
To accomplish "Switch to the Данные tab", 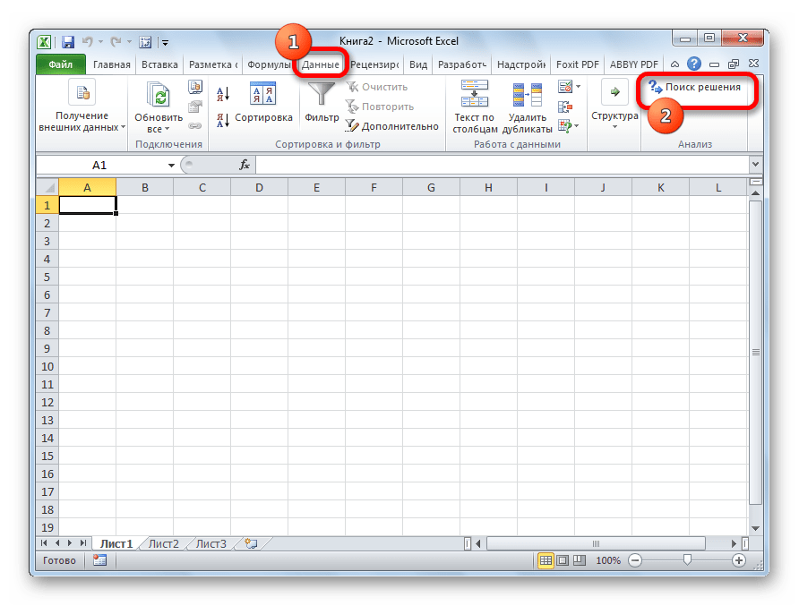I will pos(320,64).
